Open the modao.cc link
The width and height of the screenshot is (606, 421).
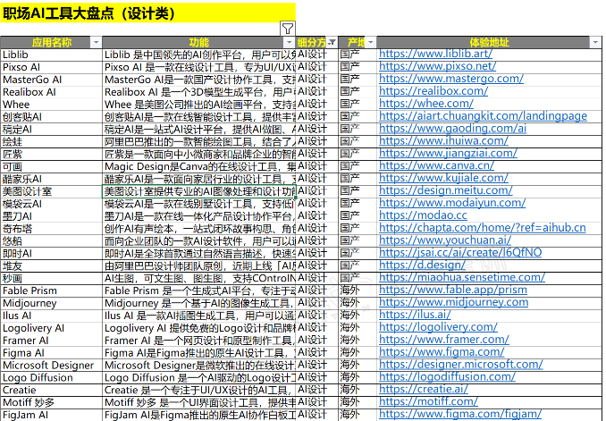click(423, 215)
